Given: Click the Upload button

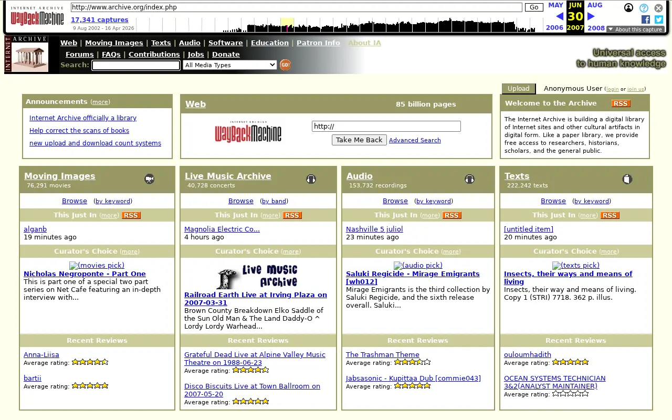Looking at the screenshot, I should tap(519, 89).
